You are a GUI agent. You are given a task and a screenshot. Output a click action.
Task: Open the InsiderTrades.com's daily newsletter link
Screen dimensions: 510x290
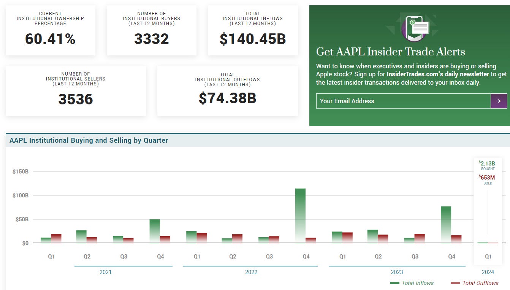click(x=438, y=74)
